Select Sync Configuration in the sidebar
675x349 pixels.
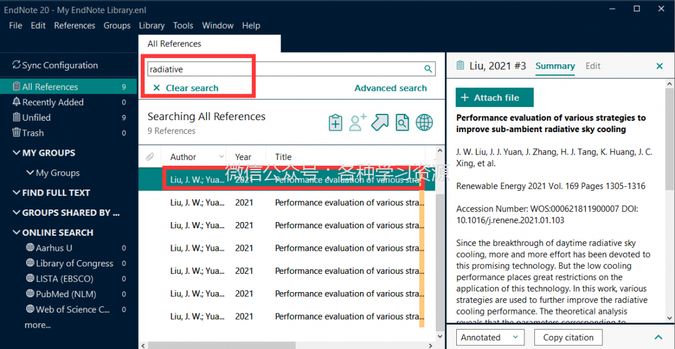tap(60, 65)
